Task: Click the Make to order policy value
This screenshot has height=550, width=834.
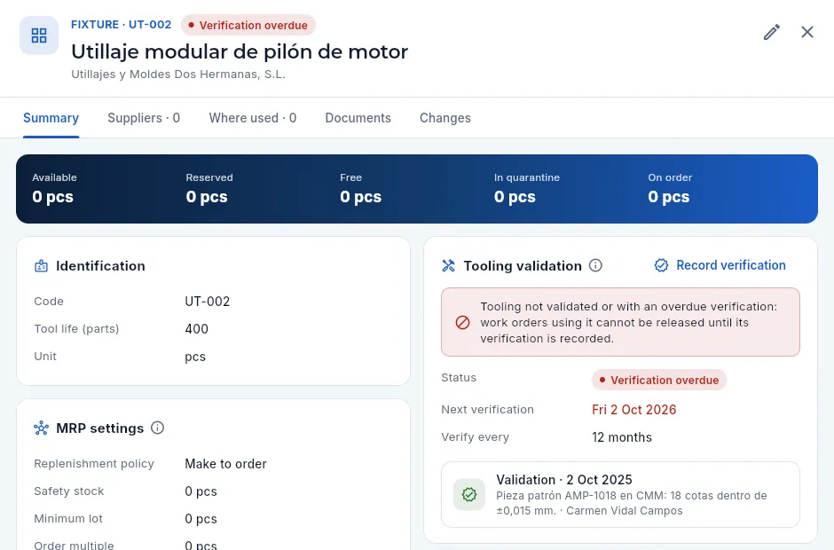Action: (225, 464)
